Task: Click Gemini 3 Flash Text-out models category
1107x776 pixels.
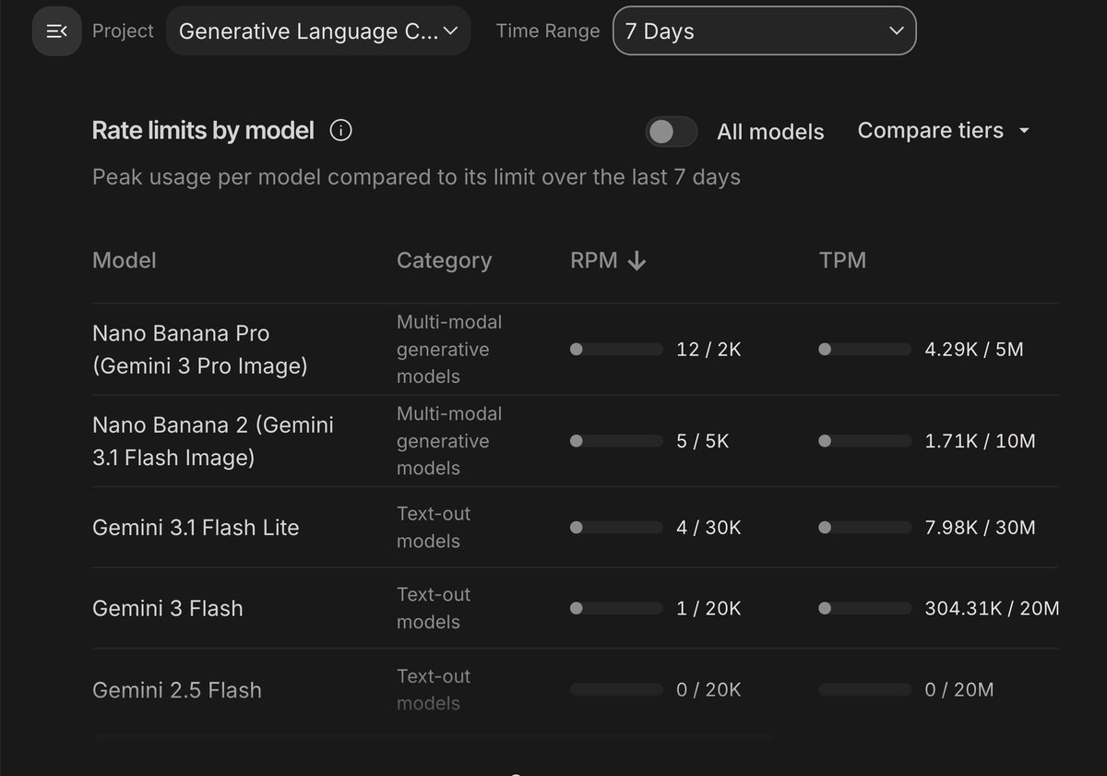Action: [x=434, y=609]
